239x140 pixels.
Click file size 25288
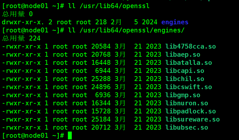pos(101,79)
